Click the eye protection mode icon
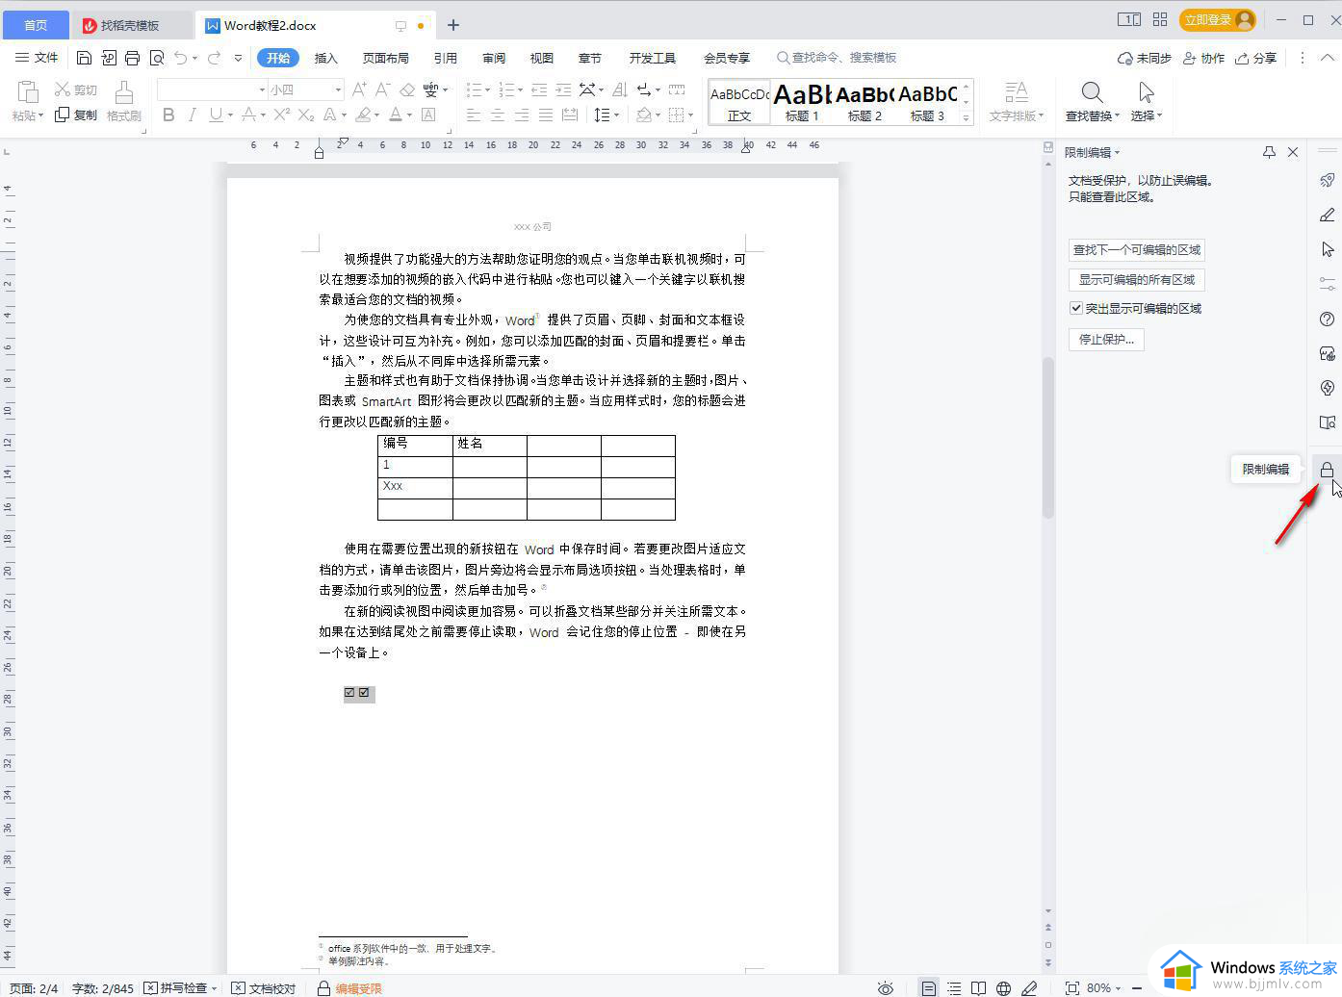Screen dimensions: 1342x997 click(x=886, y=987)
